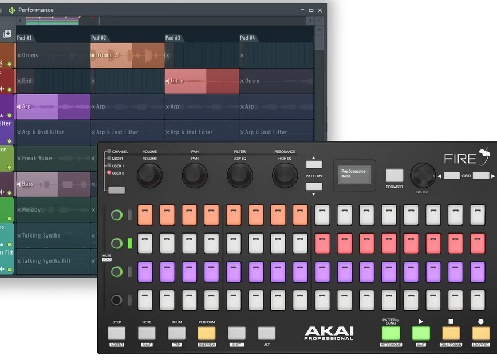
Task: Click the Pattern down button
Action: (314, 187)
